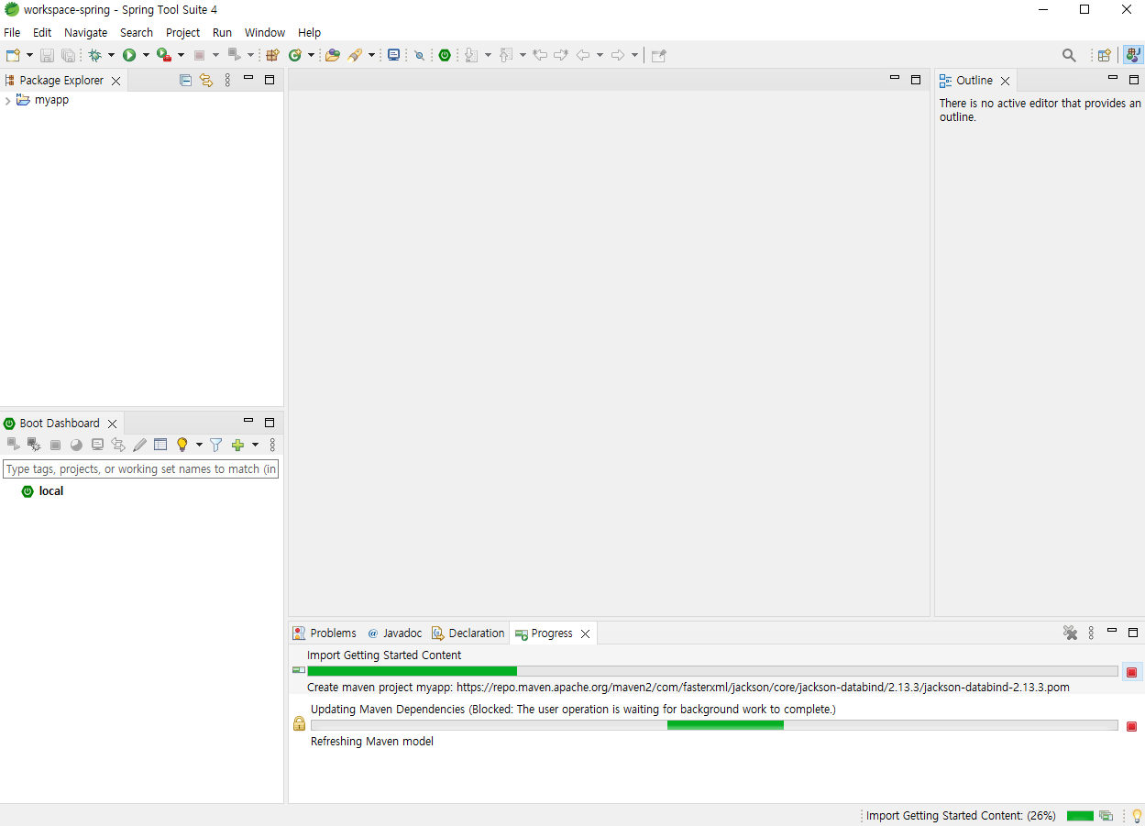The width and height of the screenshot is (1145, 826).
Task: Click the funnel Filters icon in Boot Dashboard
Action: coord(215,445)
